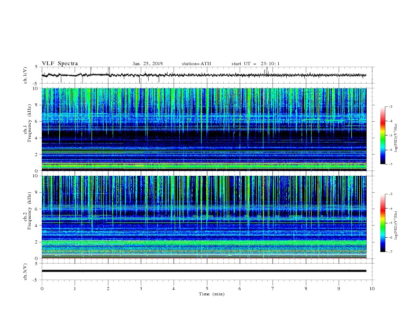
Task: Click the "4" frequency tick of ch.1 spectrogram
Action: click(x=38, y=138)
